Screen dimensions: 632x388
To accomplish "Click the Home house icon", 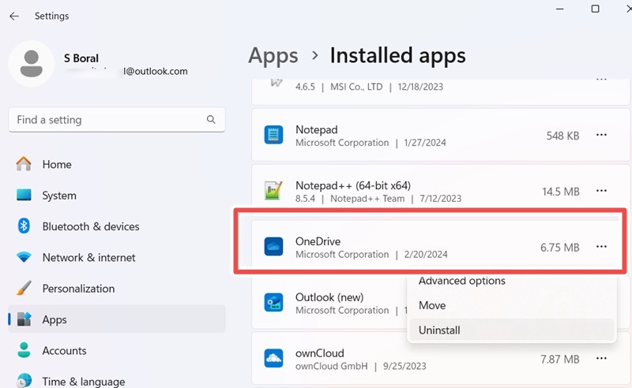I will (x=24, y=164).
